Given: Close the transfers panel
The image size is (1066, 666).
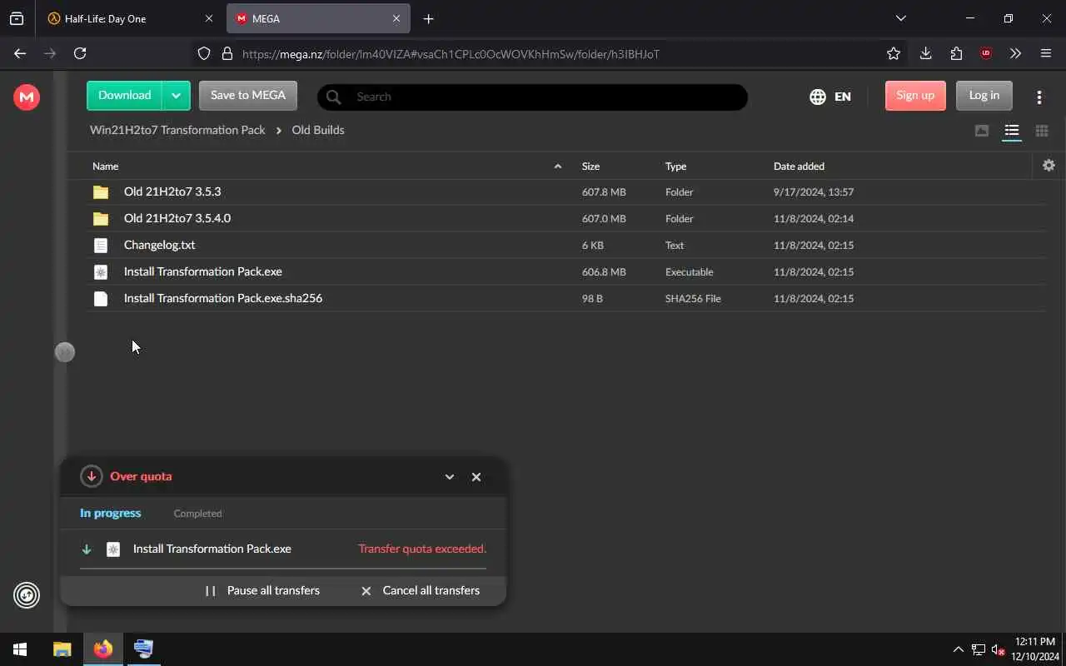Looking at the screenshot, I should coord(476,477).
